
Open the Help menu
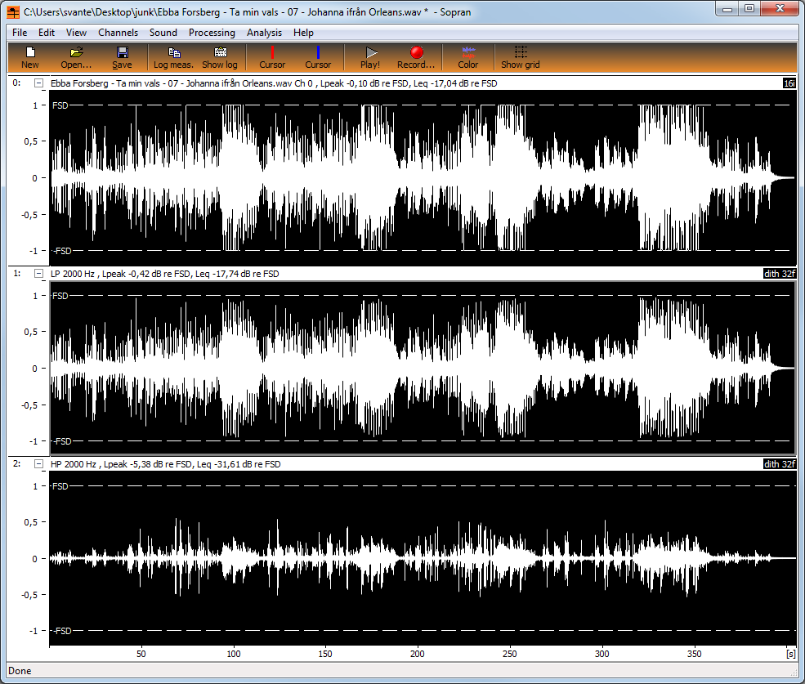click(x=303, y=33)
